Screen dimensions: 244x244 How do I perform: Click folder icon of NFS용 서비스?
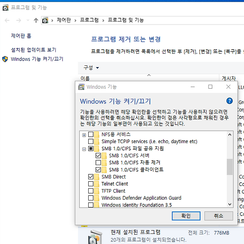point(97,134)
